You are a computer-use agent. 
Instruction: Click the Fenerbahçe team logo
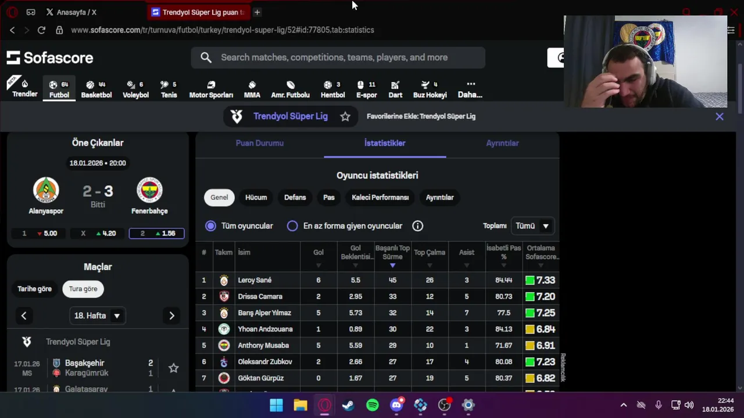tap(149, 190)
